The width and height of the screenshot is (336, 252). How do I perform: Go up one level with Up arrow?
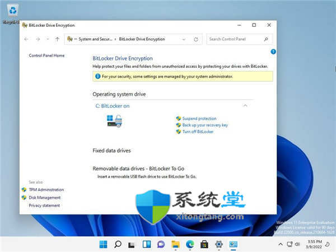57,39
